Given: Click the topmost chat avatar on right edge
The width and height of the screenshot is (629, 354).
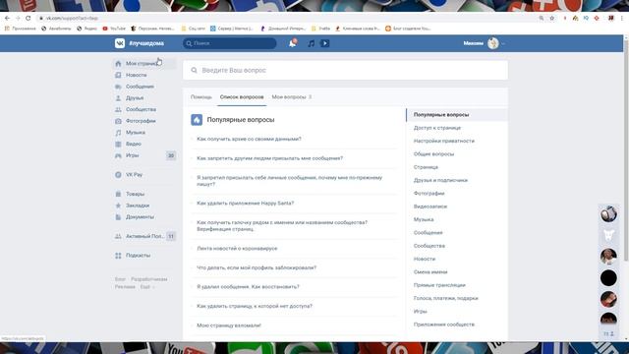Looking at the screenshot, I should (x=608, y=214).
